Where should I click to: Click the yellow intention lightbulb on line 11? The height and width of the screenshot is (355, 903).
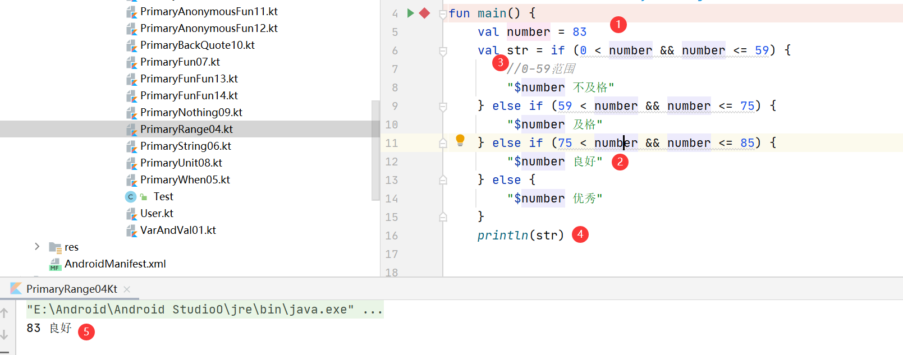460,140
